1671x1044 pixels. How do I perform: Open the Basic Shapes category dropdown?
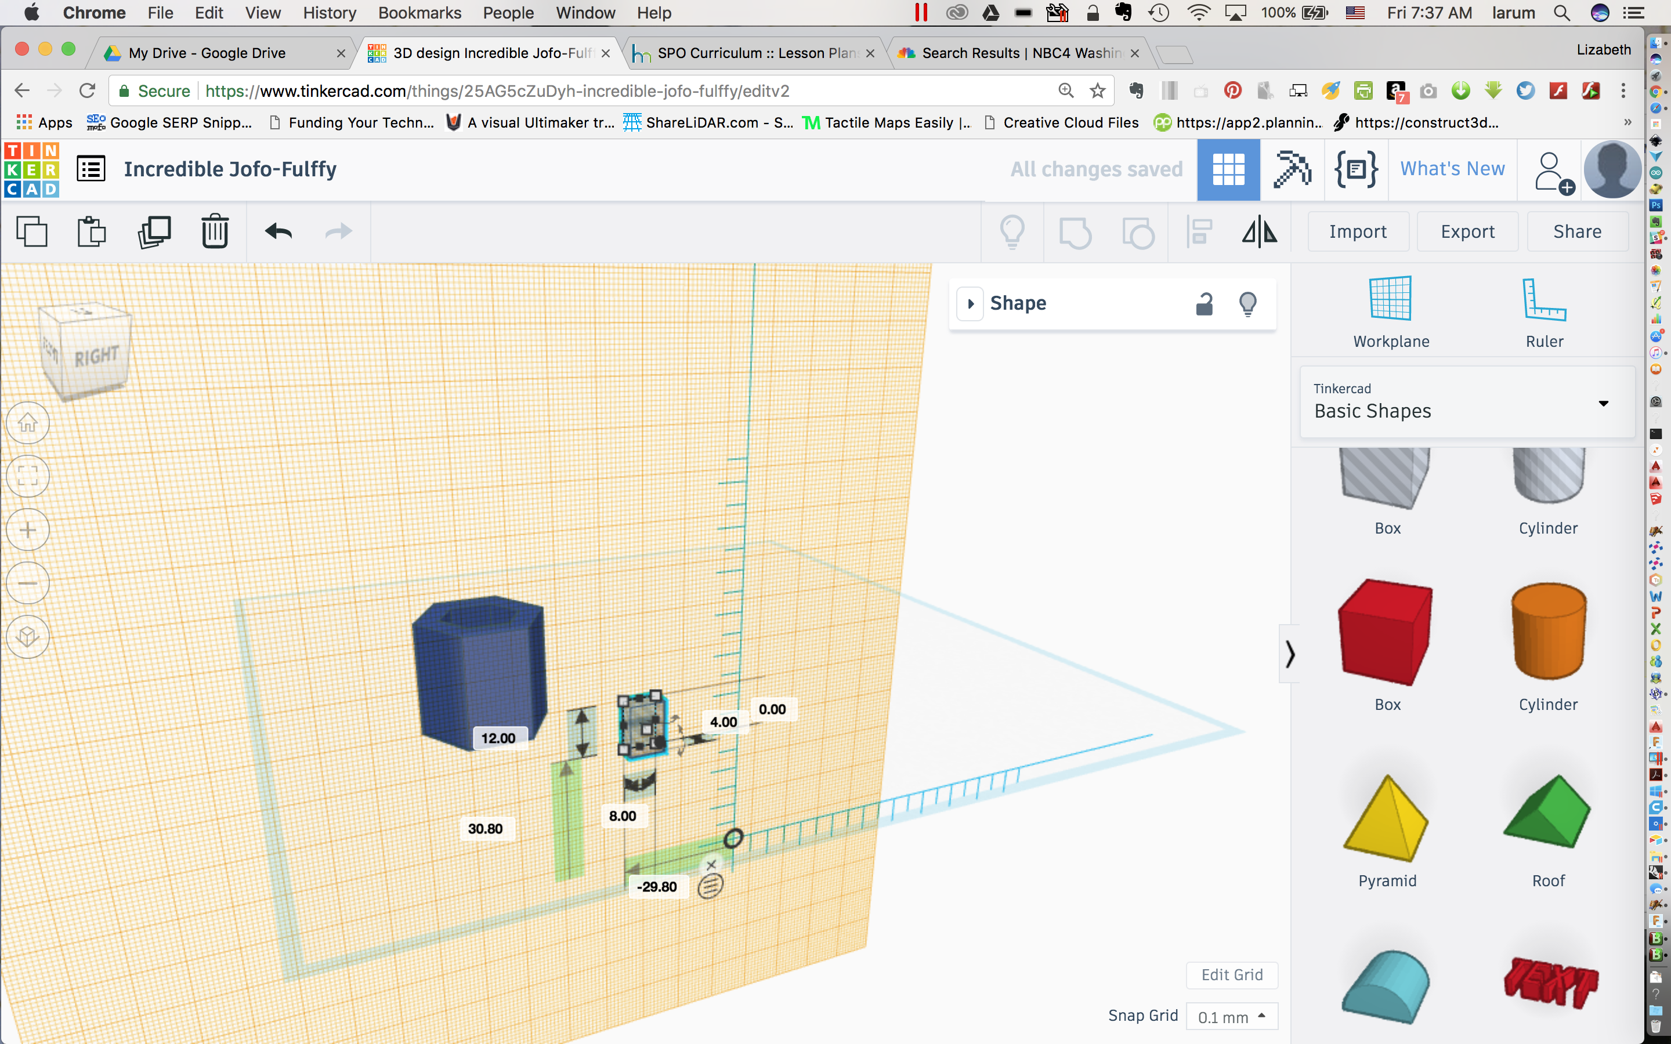(x=1467, y=401)
